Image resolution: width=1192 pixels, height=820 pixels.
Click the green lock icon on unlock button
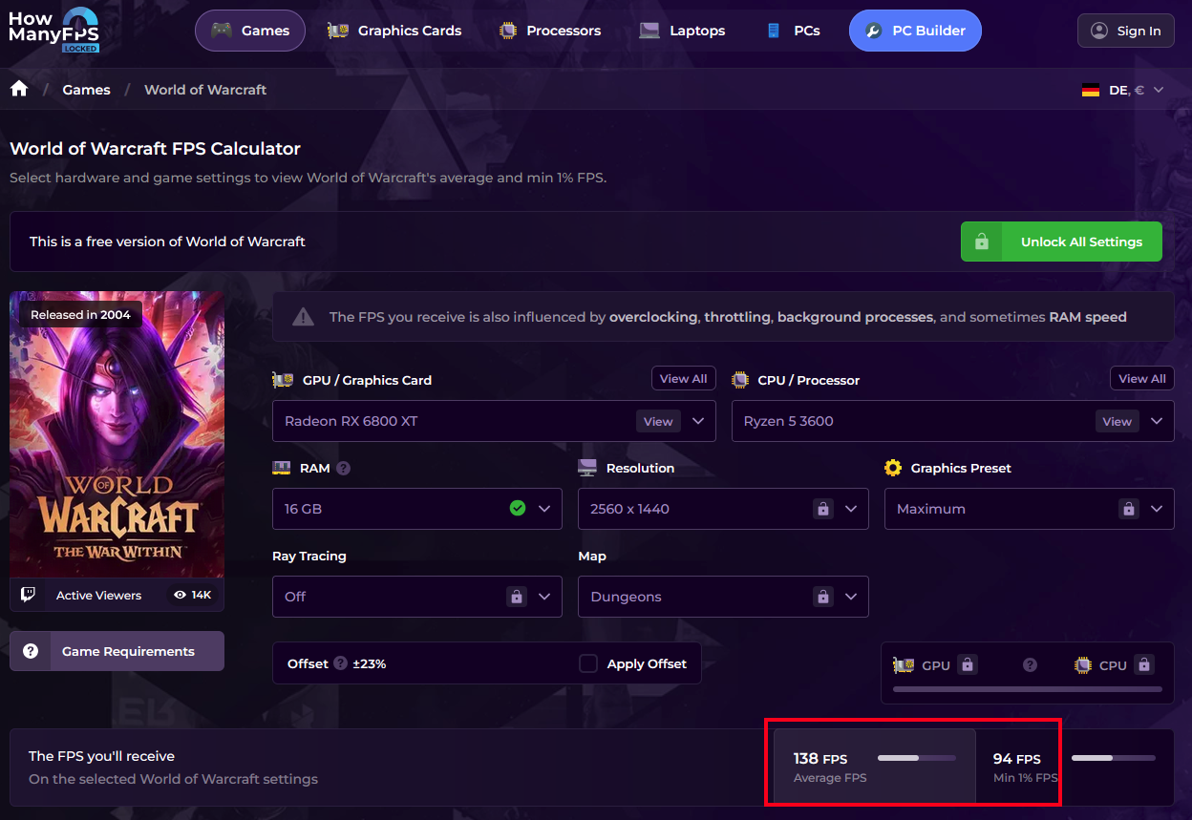[981, 242]
